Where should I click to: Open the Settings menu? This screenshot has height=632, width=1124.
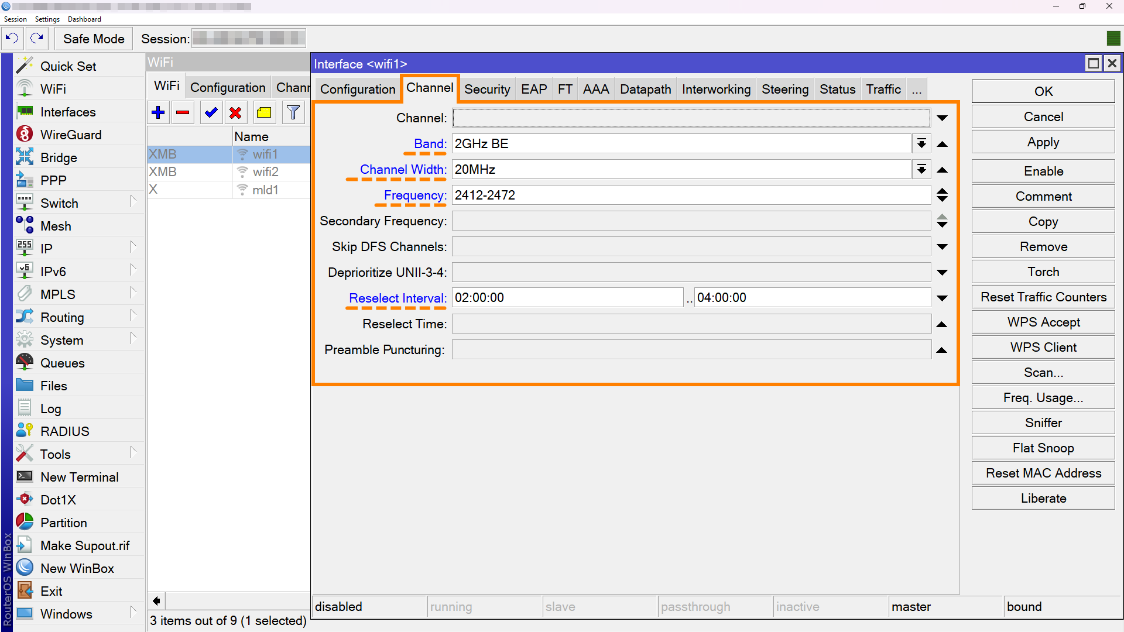[47, 19]
